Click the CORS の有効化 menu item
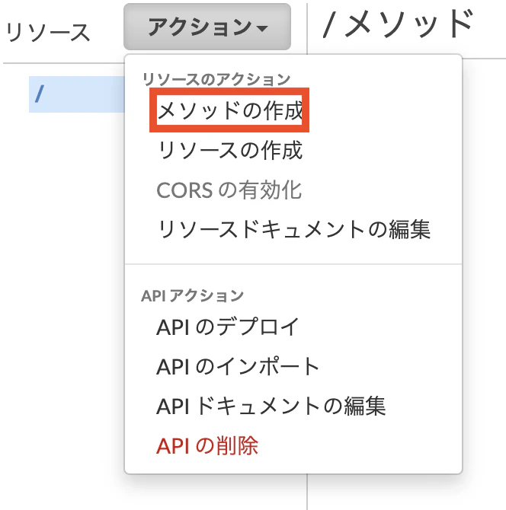This screenshot has width=506, height=510. click(229, 190)
